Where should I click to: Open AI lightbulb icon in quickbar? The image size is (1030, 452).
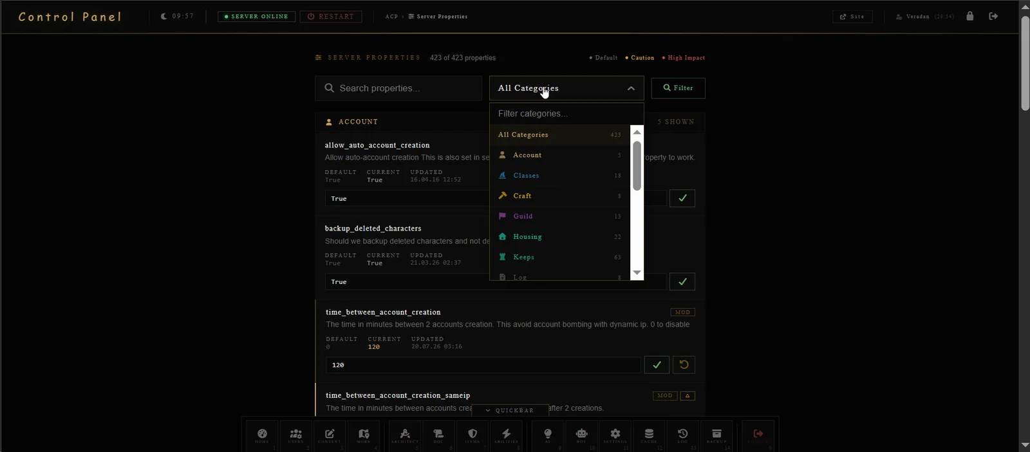pyautogui.click(x=548, y=436)
